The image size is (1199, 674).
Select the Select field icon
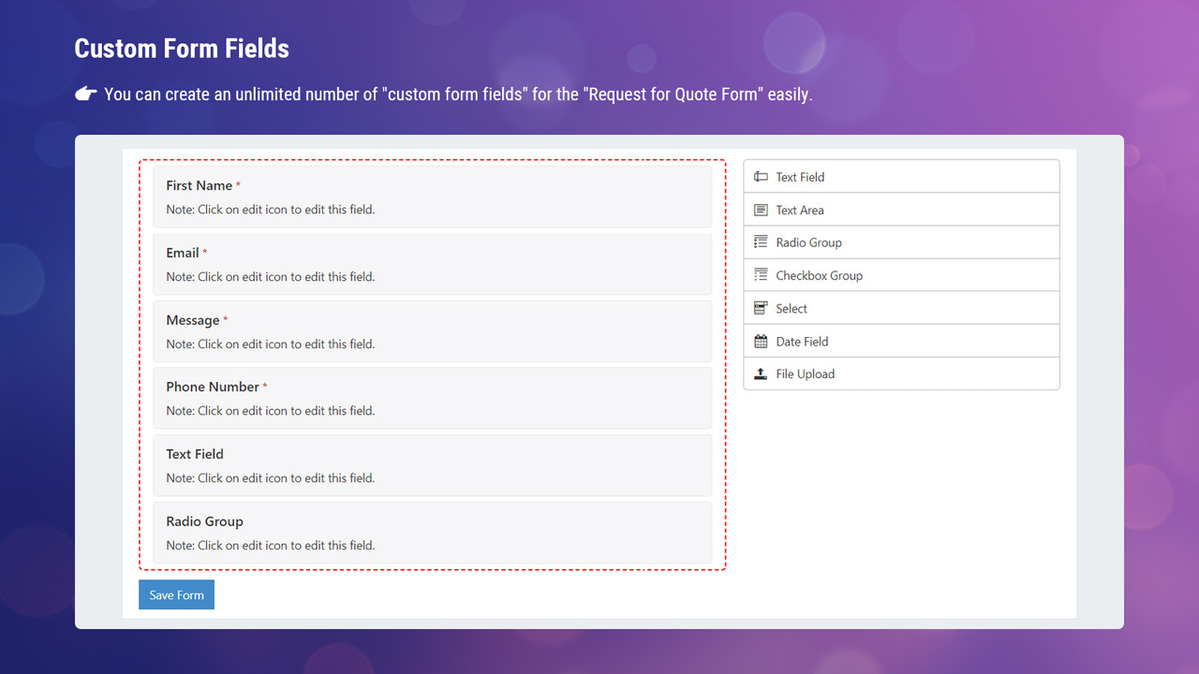(x=760, y=307)
